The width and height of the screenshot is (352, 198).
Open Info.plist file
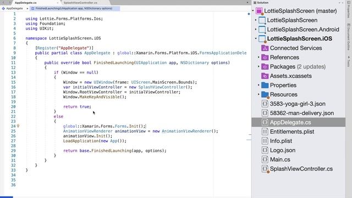click(x=281, y=141)
